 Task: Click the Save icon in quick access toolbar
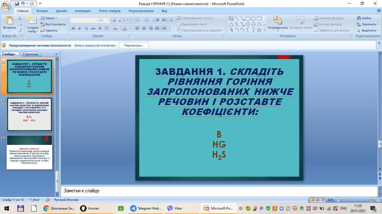coord(16,4)
